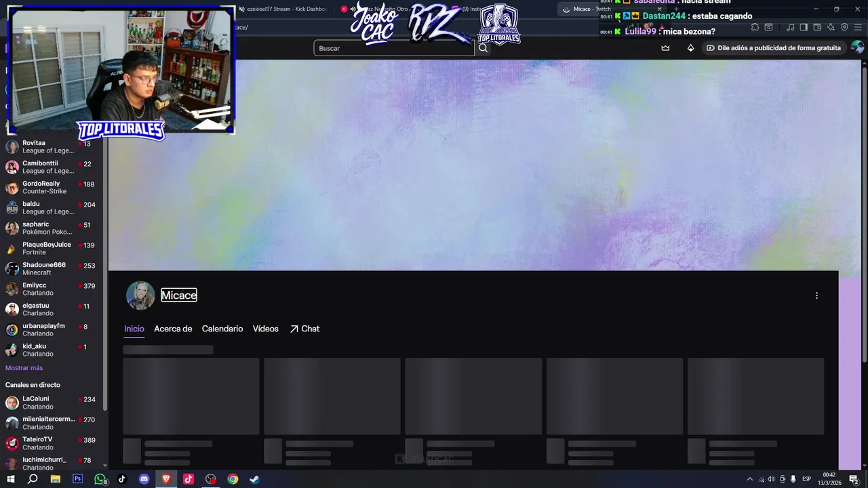Open baldu's channel in sidebar
Screen dimensions: 868x488
[51, 208]
